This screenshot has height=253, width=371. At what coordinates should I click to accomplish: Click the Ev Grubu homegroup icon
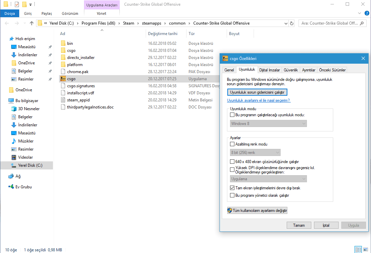11,187
